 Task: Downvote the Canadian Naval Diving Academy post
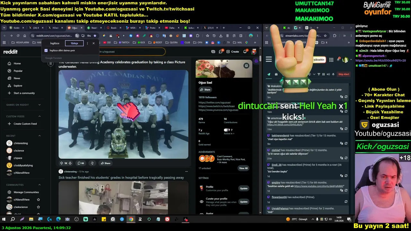[70, 163]
